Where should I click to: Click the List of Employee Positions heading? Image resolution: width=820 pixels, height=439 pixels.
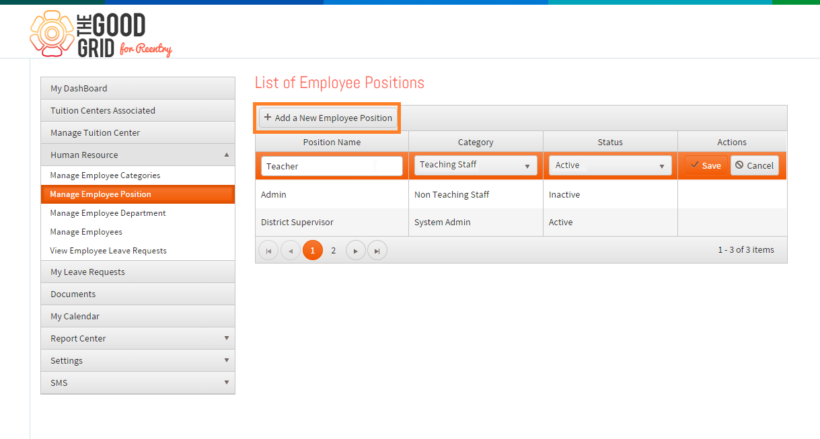coord(340,83)
